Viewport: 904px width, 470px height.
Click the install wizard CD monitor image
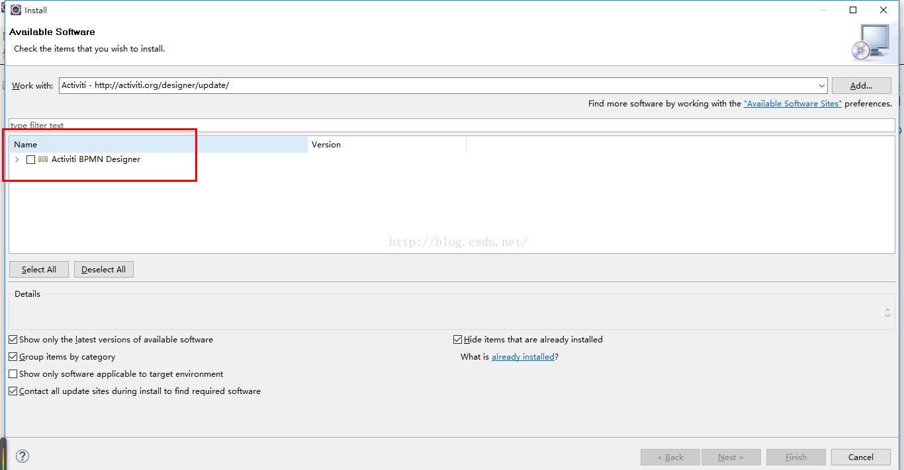coord(870,42)
